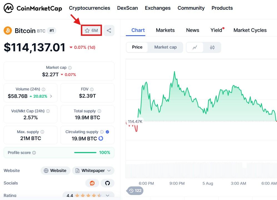Click the 122 history events badge
The width and height of the screenshot is (277, 200).
coord(135,191)
